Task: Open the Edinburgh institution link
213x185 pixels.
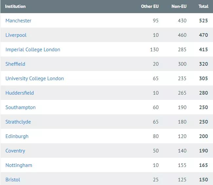Action: (x=17, y=136)
